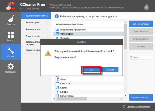Select Люди in the program list
Image resolution: width=155 pixels, height=111 pixels.
88,79
